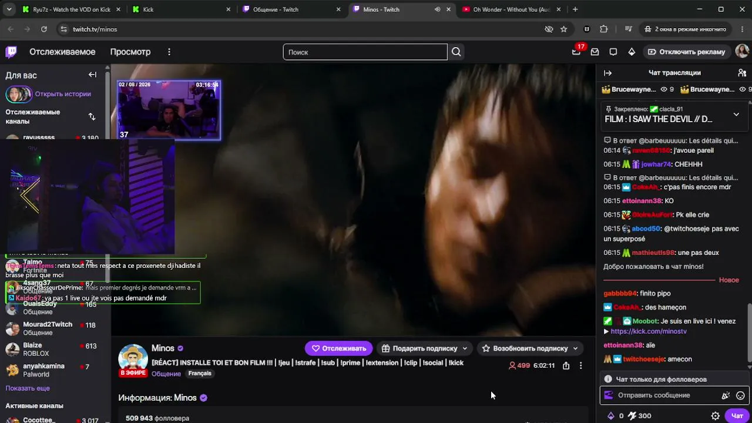Open the emote picker in chat
752x423 pixels.
[740, 395]
